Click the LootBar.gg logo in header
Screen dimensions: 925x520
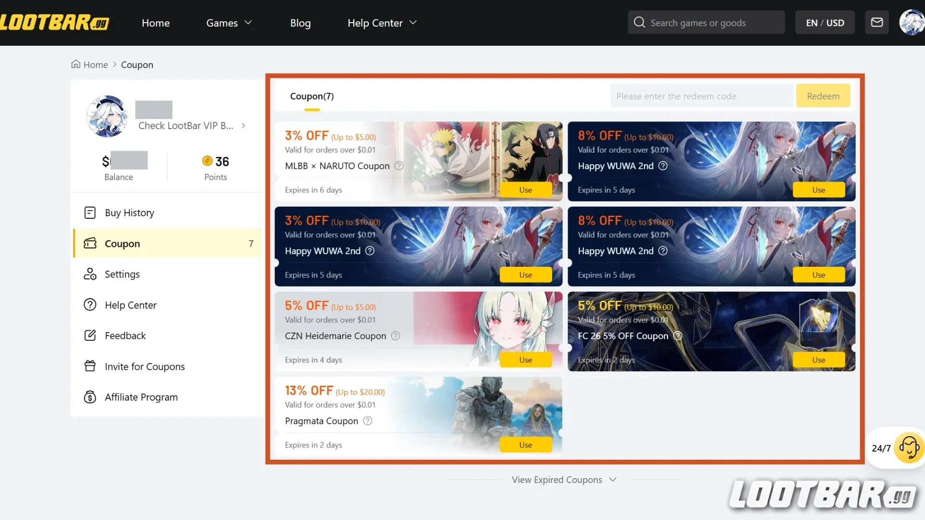point(54,23)
